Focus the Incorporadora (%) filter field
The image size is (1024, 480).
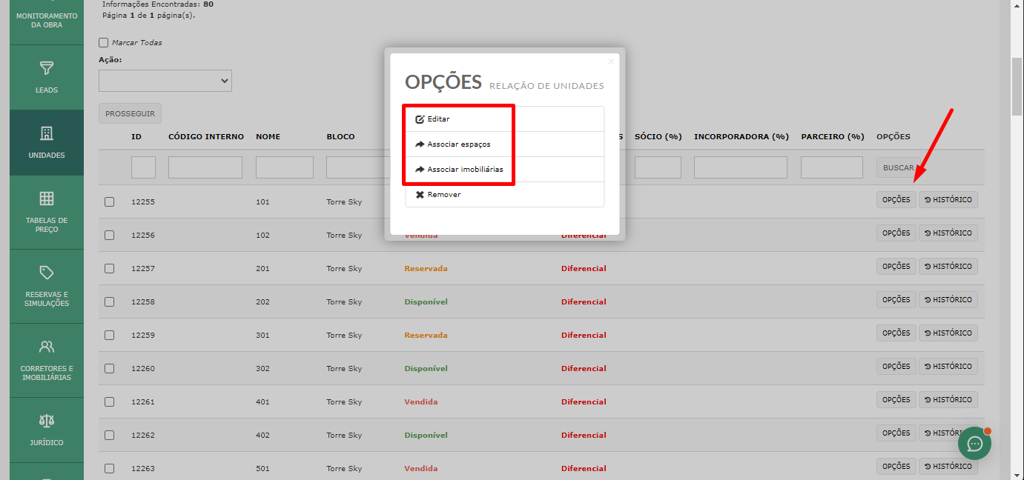coord(741,167)
